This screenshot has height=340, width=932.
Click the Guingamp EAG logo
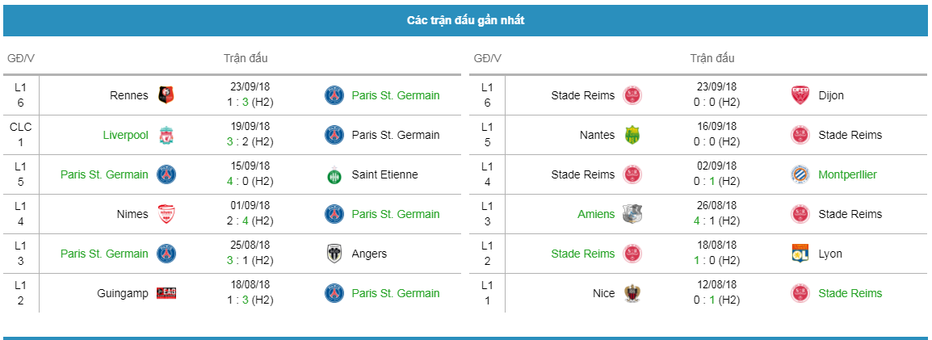tap(166, 293)
